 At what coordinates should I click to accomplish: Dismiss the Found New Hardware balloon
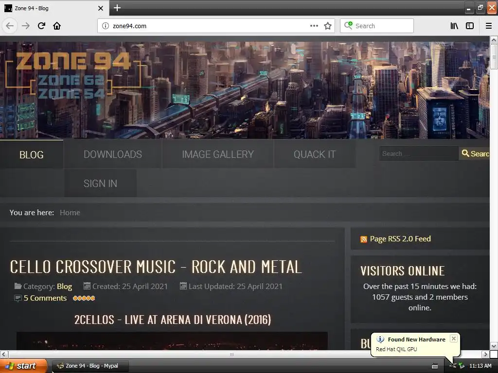[454, 339]
